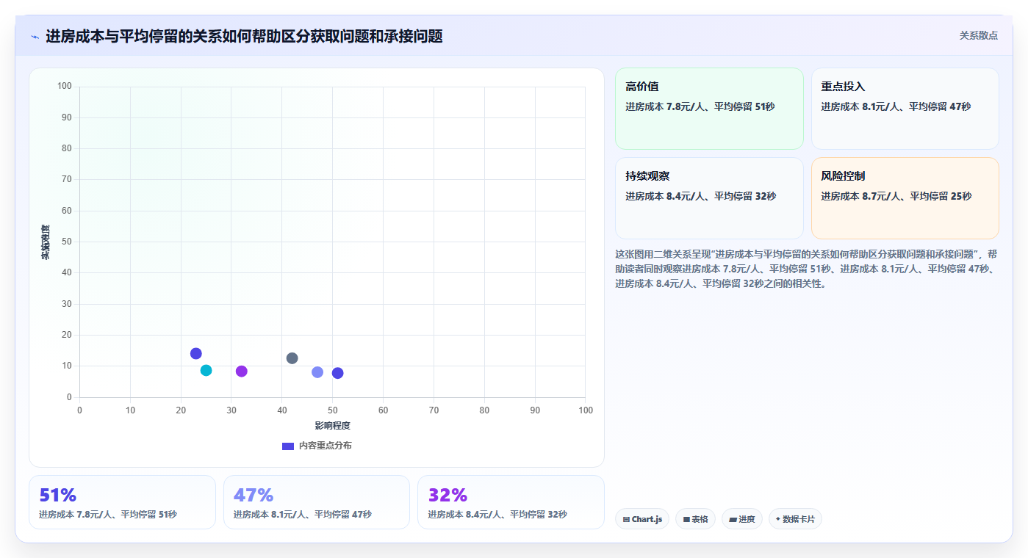Open the 高价值 card
Viewport: 1028px width, 558px height.
(709, 109)
